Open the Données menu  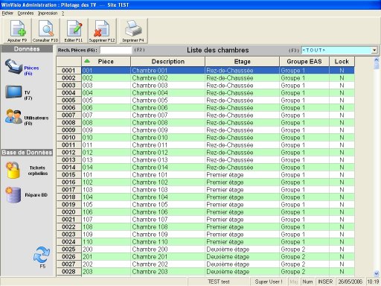(25, 13)
